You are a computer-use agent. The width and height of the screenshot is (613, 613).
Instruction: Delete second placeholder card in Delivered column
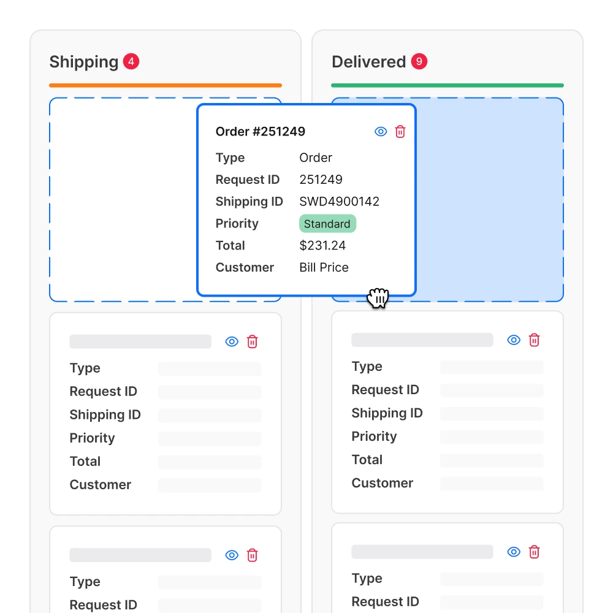534,552
